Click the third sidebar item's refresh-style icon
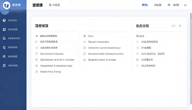 click(x=4, y=38)
